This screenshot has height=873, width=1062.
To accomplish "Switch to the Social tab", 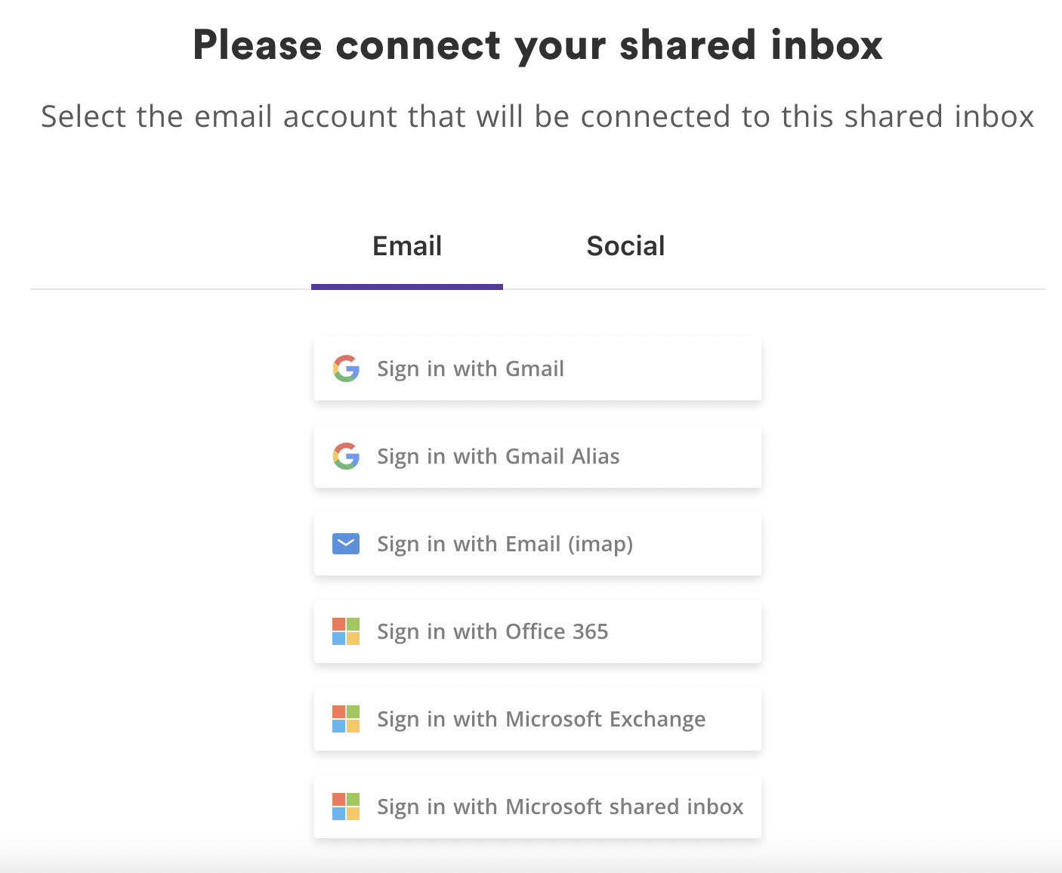I will point(625,246).
